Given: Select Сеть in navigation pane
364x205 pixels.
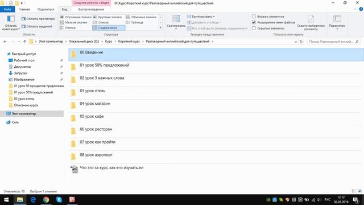Looking at the screenshot, I should (x=15, y=122).
